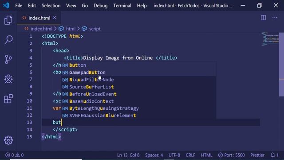
Task: Click line number 14 in the gutter
Action: tap(29, 129)
